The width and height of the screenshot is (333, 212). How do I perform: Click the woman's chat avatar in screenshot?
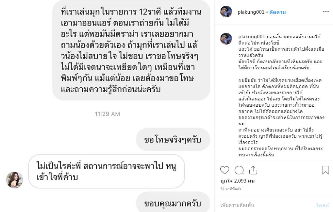tap(14, 180)
